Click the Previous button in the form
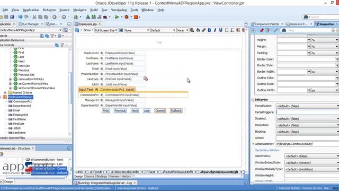This screenshot has height=191, width=339. pyautogui.click(x=120, y=111)
